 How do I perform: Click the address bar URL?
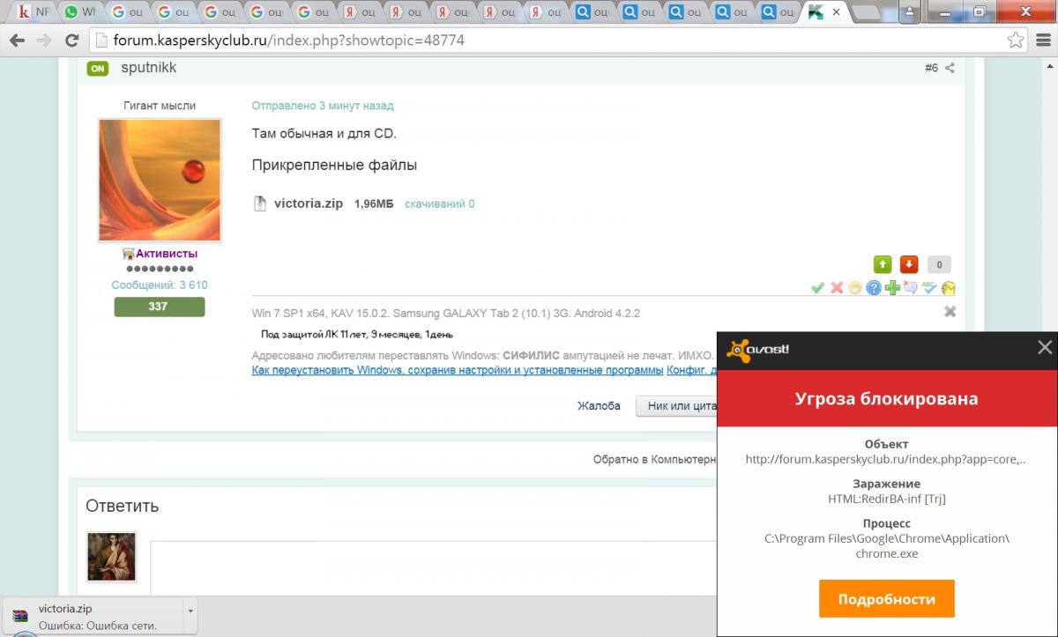(289, 41)
